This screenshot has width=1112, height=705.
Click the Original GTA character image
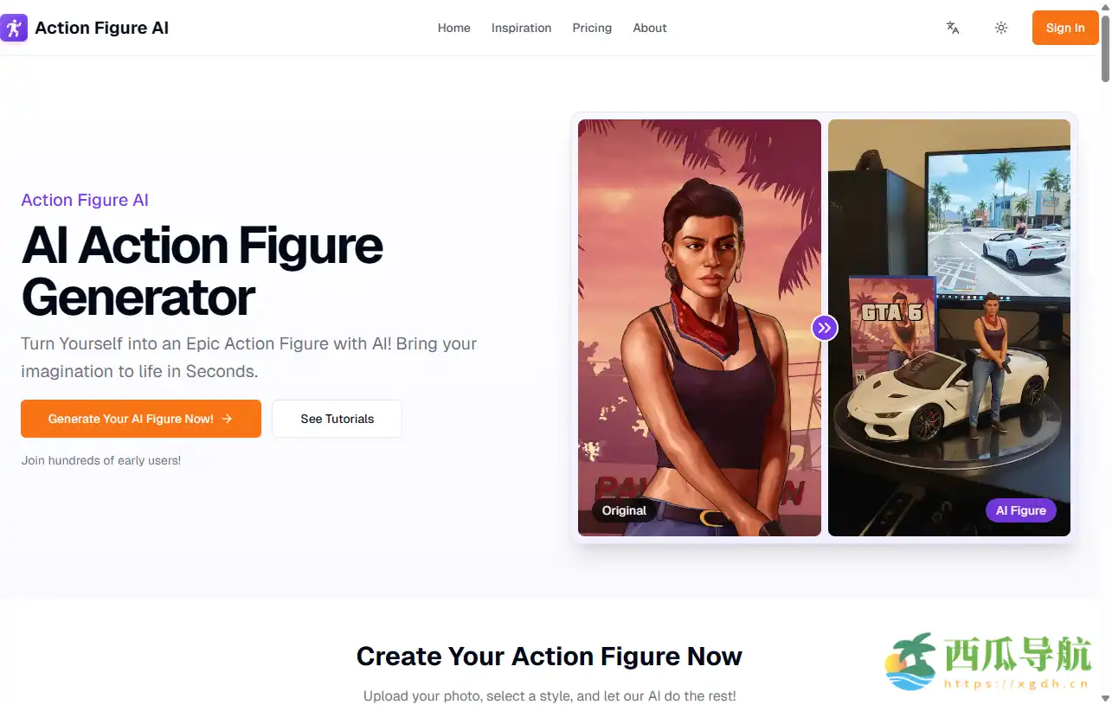pos(699,328)
